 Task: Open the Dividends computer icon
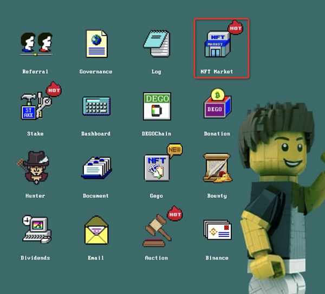tap(36, 230)
